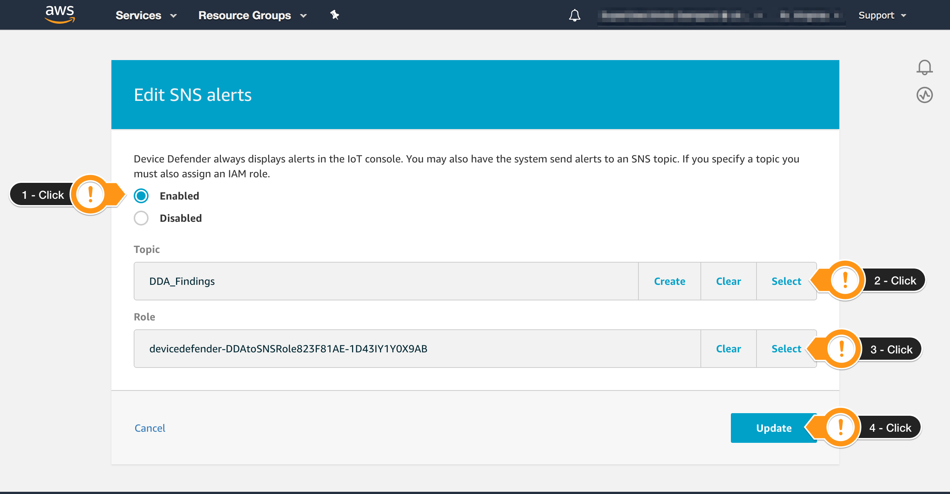Clear the Topic field

(728, 281)
